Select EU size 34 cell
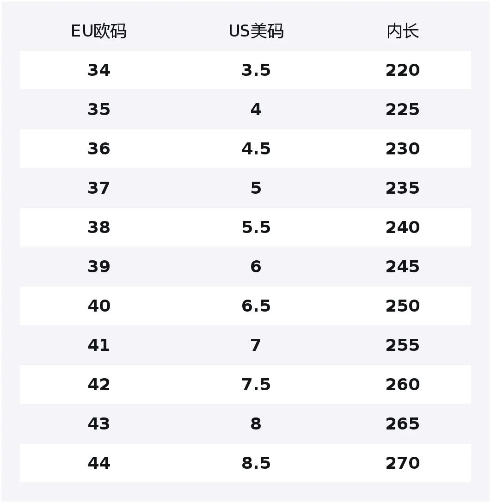 (99, 70)
